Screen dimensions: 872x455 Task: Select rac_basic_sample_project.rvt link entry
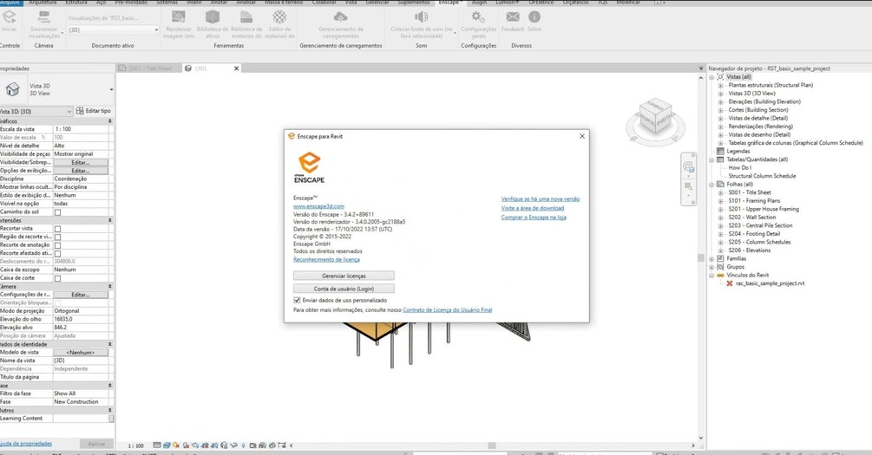770,283
